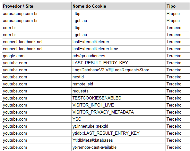Select the yt.innertube::nextId cookie cell
Viewport: 190px width, 151px height.
pos(119,126)
